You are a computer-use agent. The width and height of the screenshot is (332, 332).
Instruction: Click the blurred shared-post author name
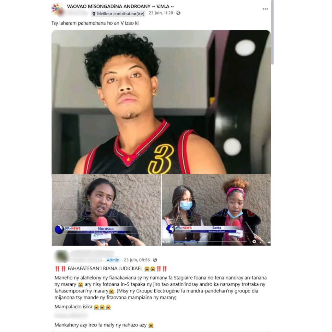tap(92, 254)
